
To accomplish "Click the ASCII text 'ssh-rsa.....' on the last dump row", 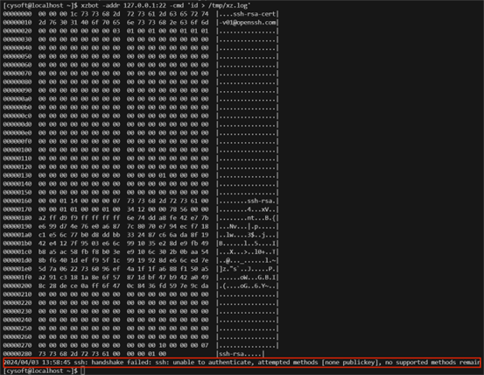I will [x=241, y=354].
